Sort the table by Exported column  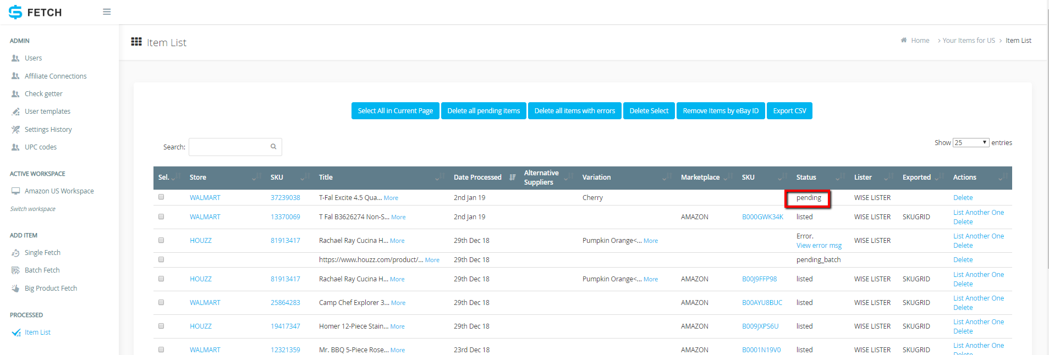(922, 177)
